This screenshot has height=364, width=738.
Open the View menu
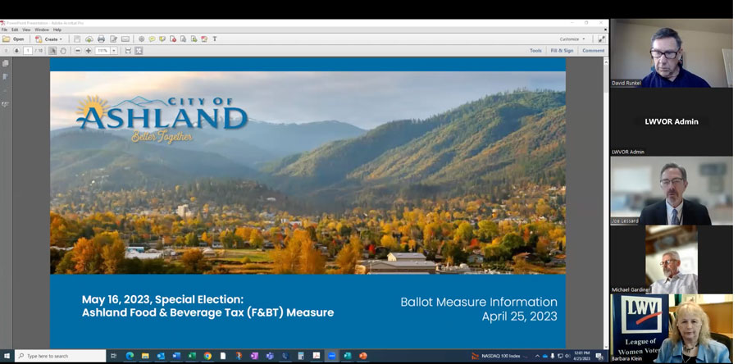(26, 30)
